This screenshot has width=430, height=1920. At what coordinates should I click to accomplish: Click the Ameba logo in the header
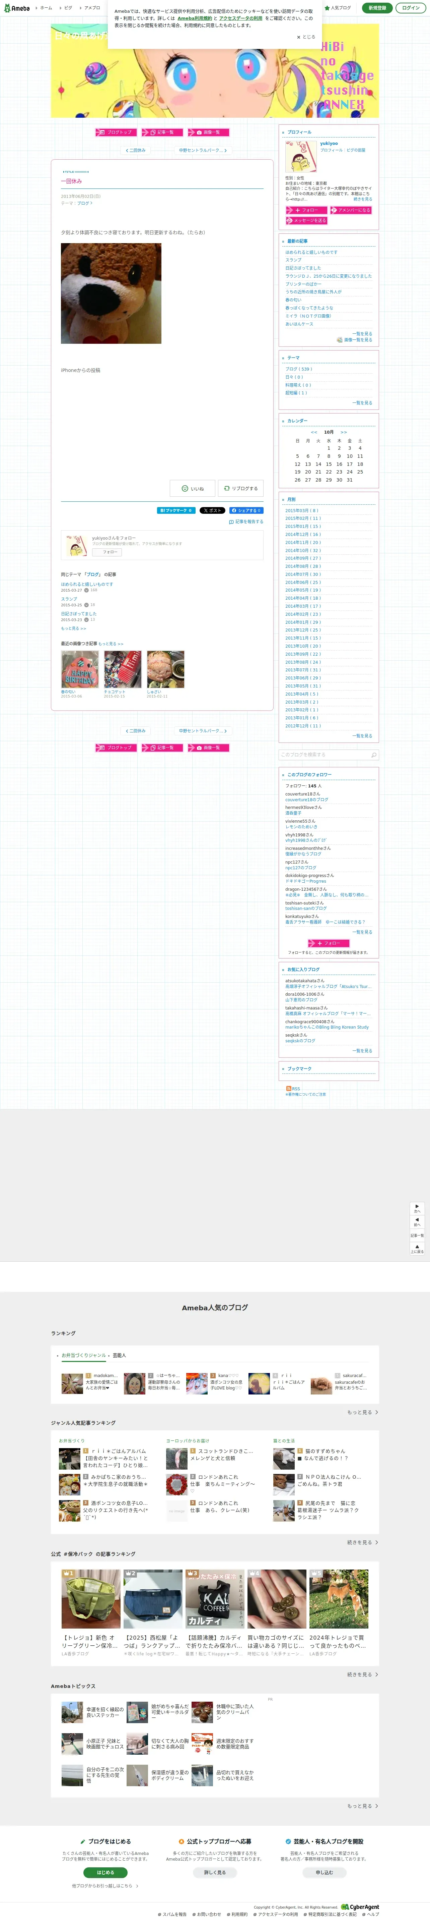pos(16,8)
